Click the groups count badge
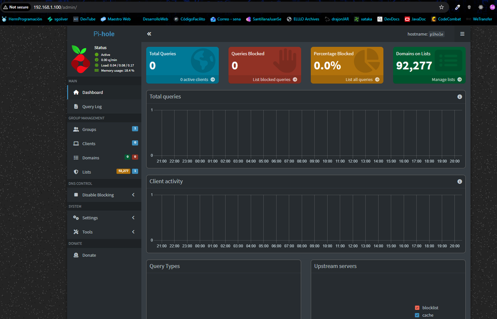The image size is (497, 319). click(x=135, y=128)
